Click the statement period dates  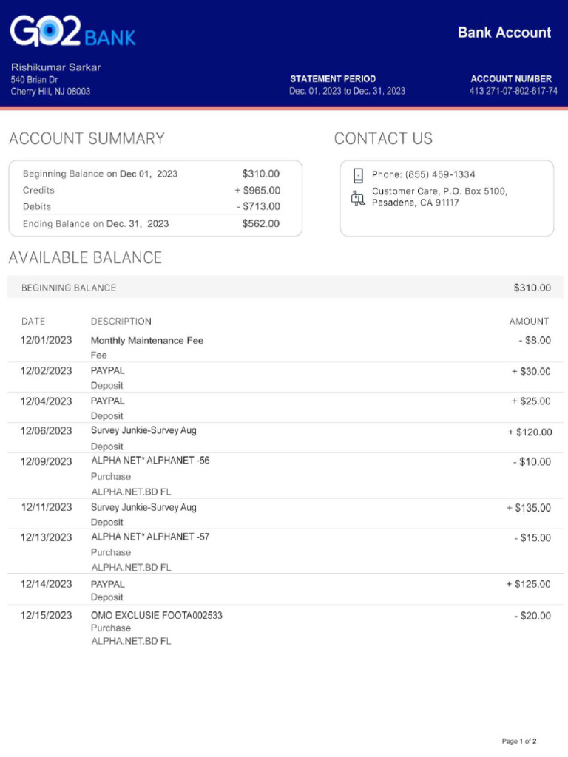pos(347,92)
